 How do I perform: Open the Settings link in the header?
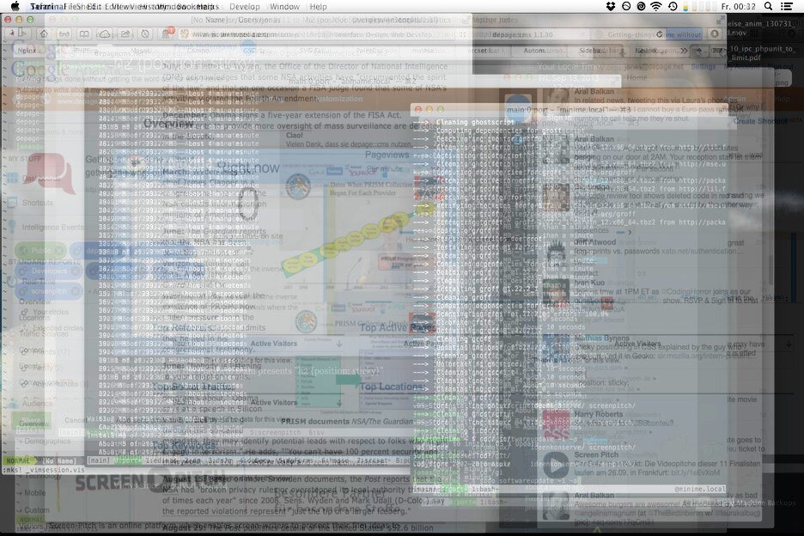(x=703, y=67)
